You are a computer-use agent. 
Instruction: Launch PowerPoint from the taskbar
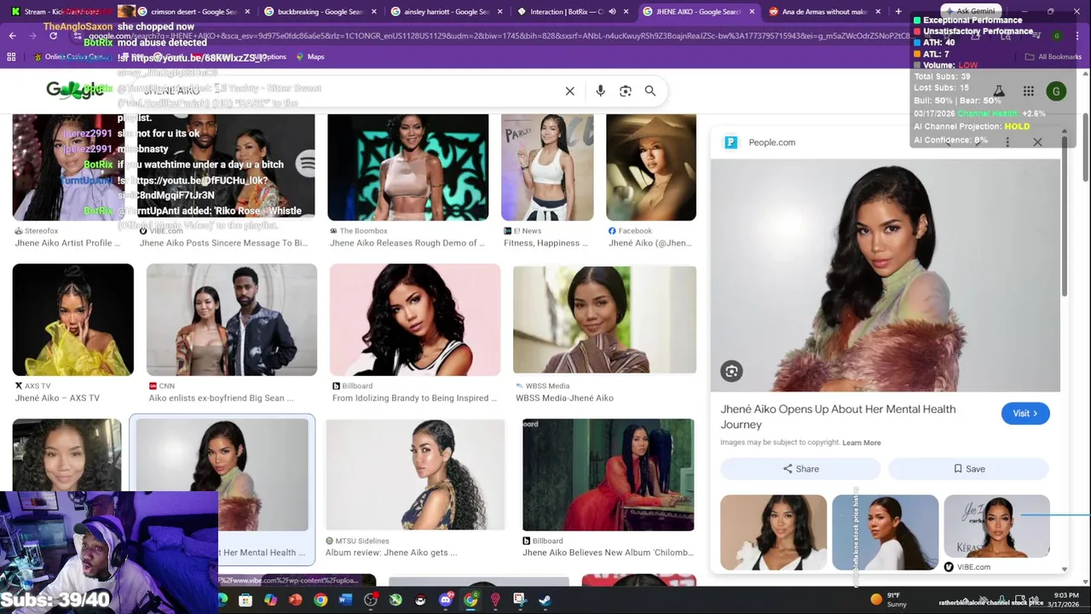click(x=296, y=600)
